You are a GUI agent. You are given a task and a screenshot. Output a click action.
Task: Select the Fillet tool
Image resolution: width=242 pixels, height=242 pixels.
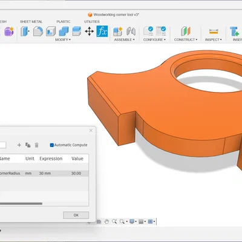[38, 31]
